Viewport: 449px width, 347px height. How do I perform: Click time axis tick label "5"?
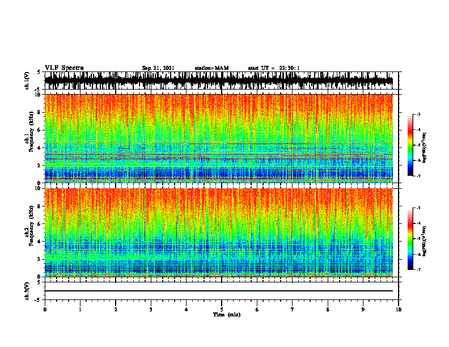(222, 310)
